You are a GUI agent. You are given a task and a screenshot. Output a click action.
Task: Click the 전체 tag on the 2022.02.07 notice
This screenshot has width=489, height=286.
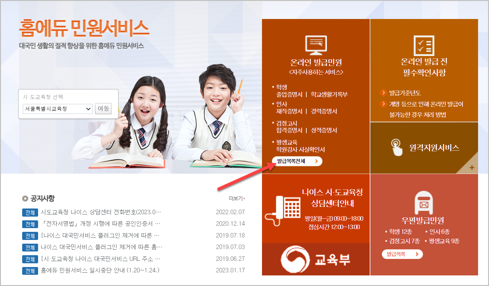[x=30, y=213]
